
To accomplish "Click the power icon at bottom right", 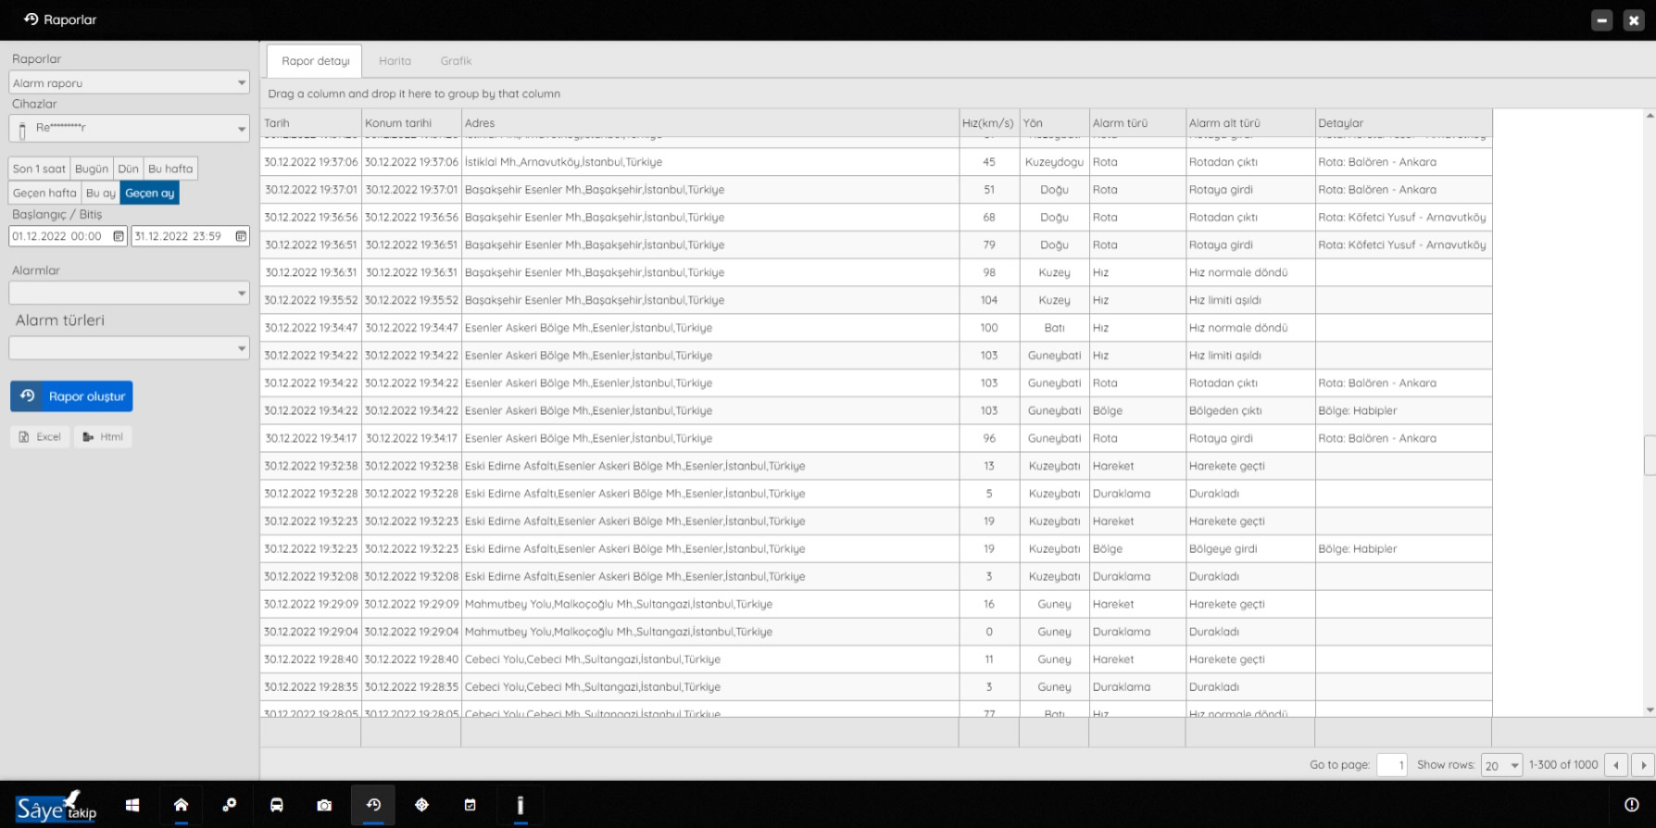I will coord(1631,805).
